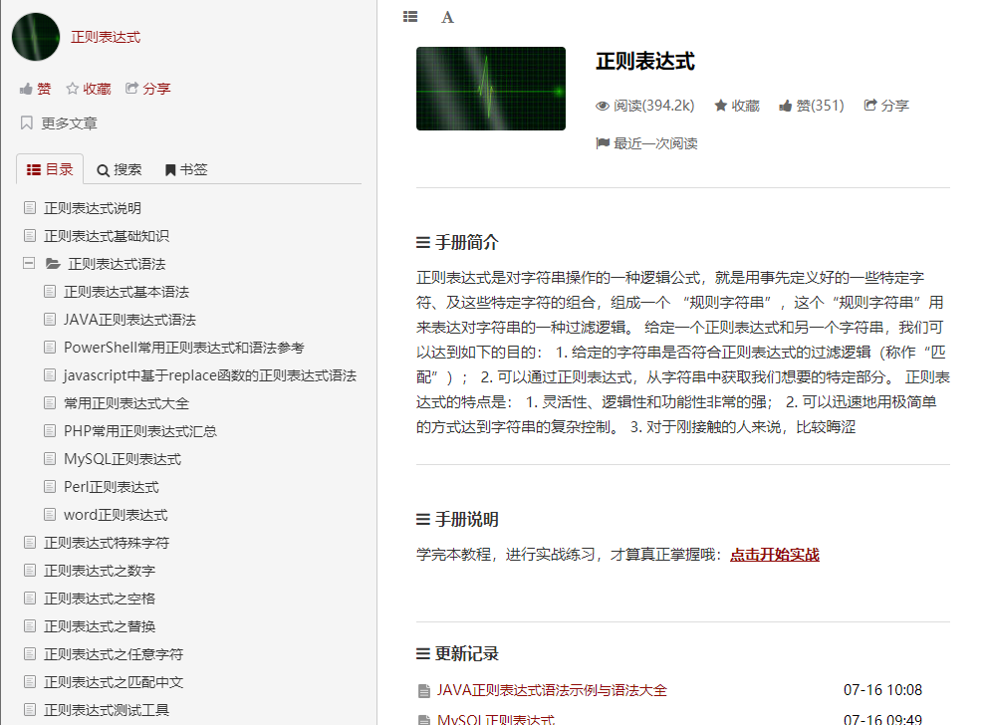Click the thumbs-up icon next to 赞(351)
Image resolution: width=987 pixels, height=725 pixels.
coord(785,106)
